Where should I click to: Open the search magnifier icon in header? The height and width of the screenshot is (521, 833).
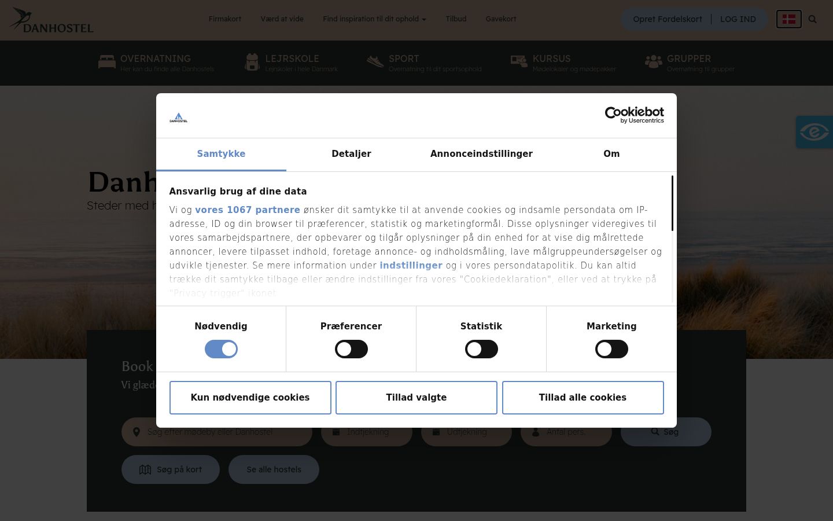pyautogui.click(x=812, y=19)
